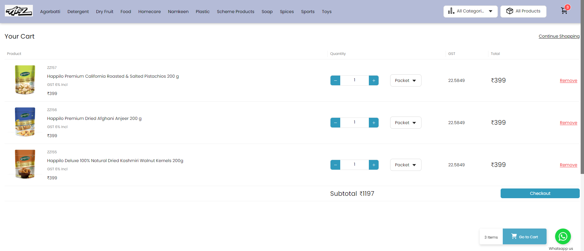Open the shopping cart icon with badge
Image resolution: width=584 pixels, height=251 pixels.
click(x=565, y=10)
